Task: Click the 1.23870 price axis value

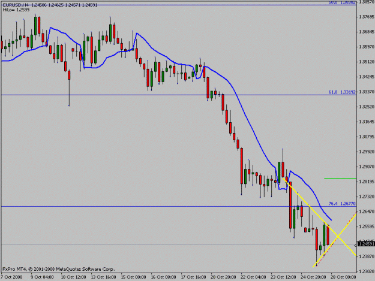Action: [x=367, y=256]
